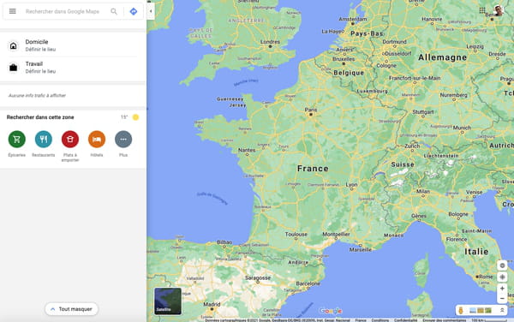Click the Munich city label
The image size is (514, 322).
click(x=462, y=128)
